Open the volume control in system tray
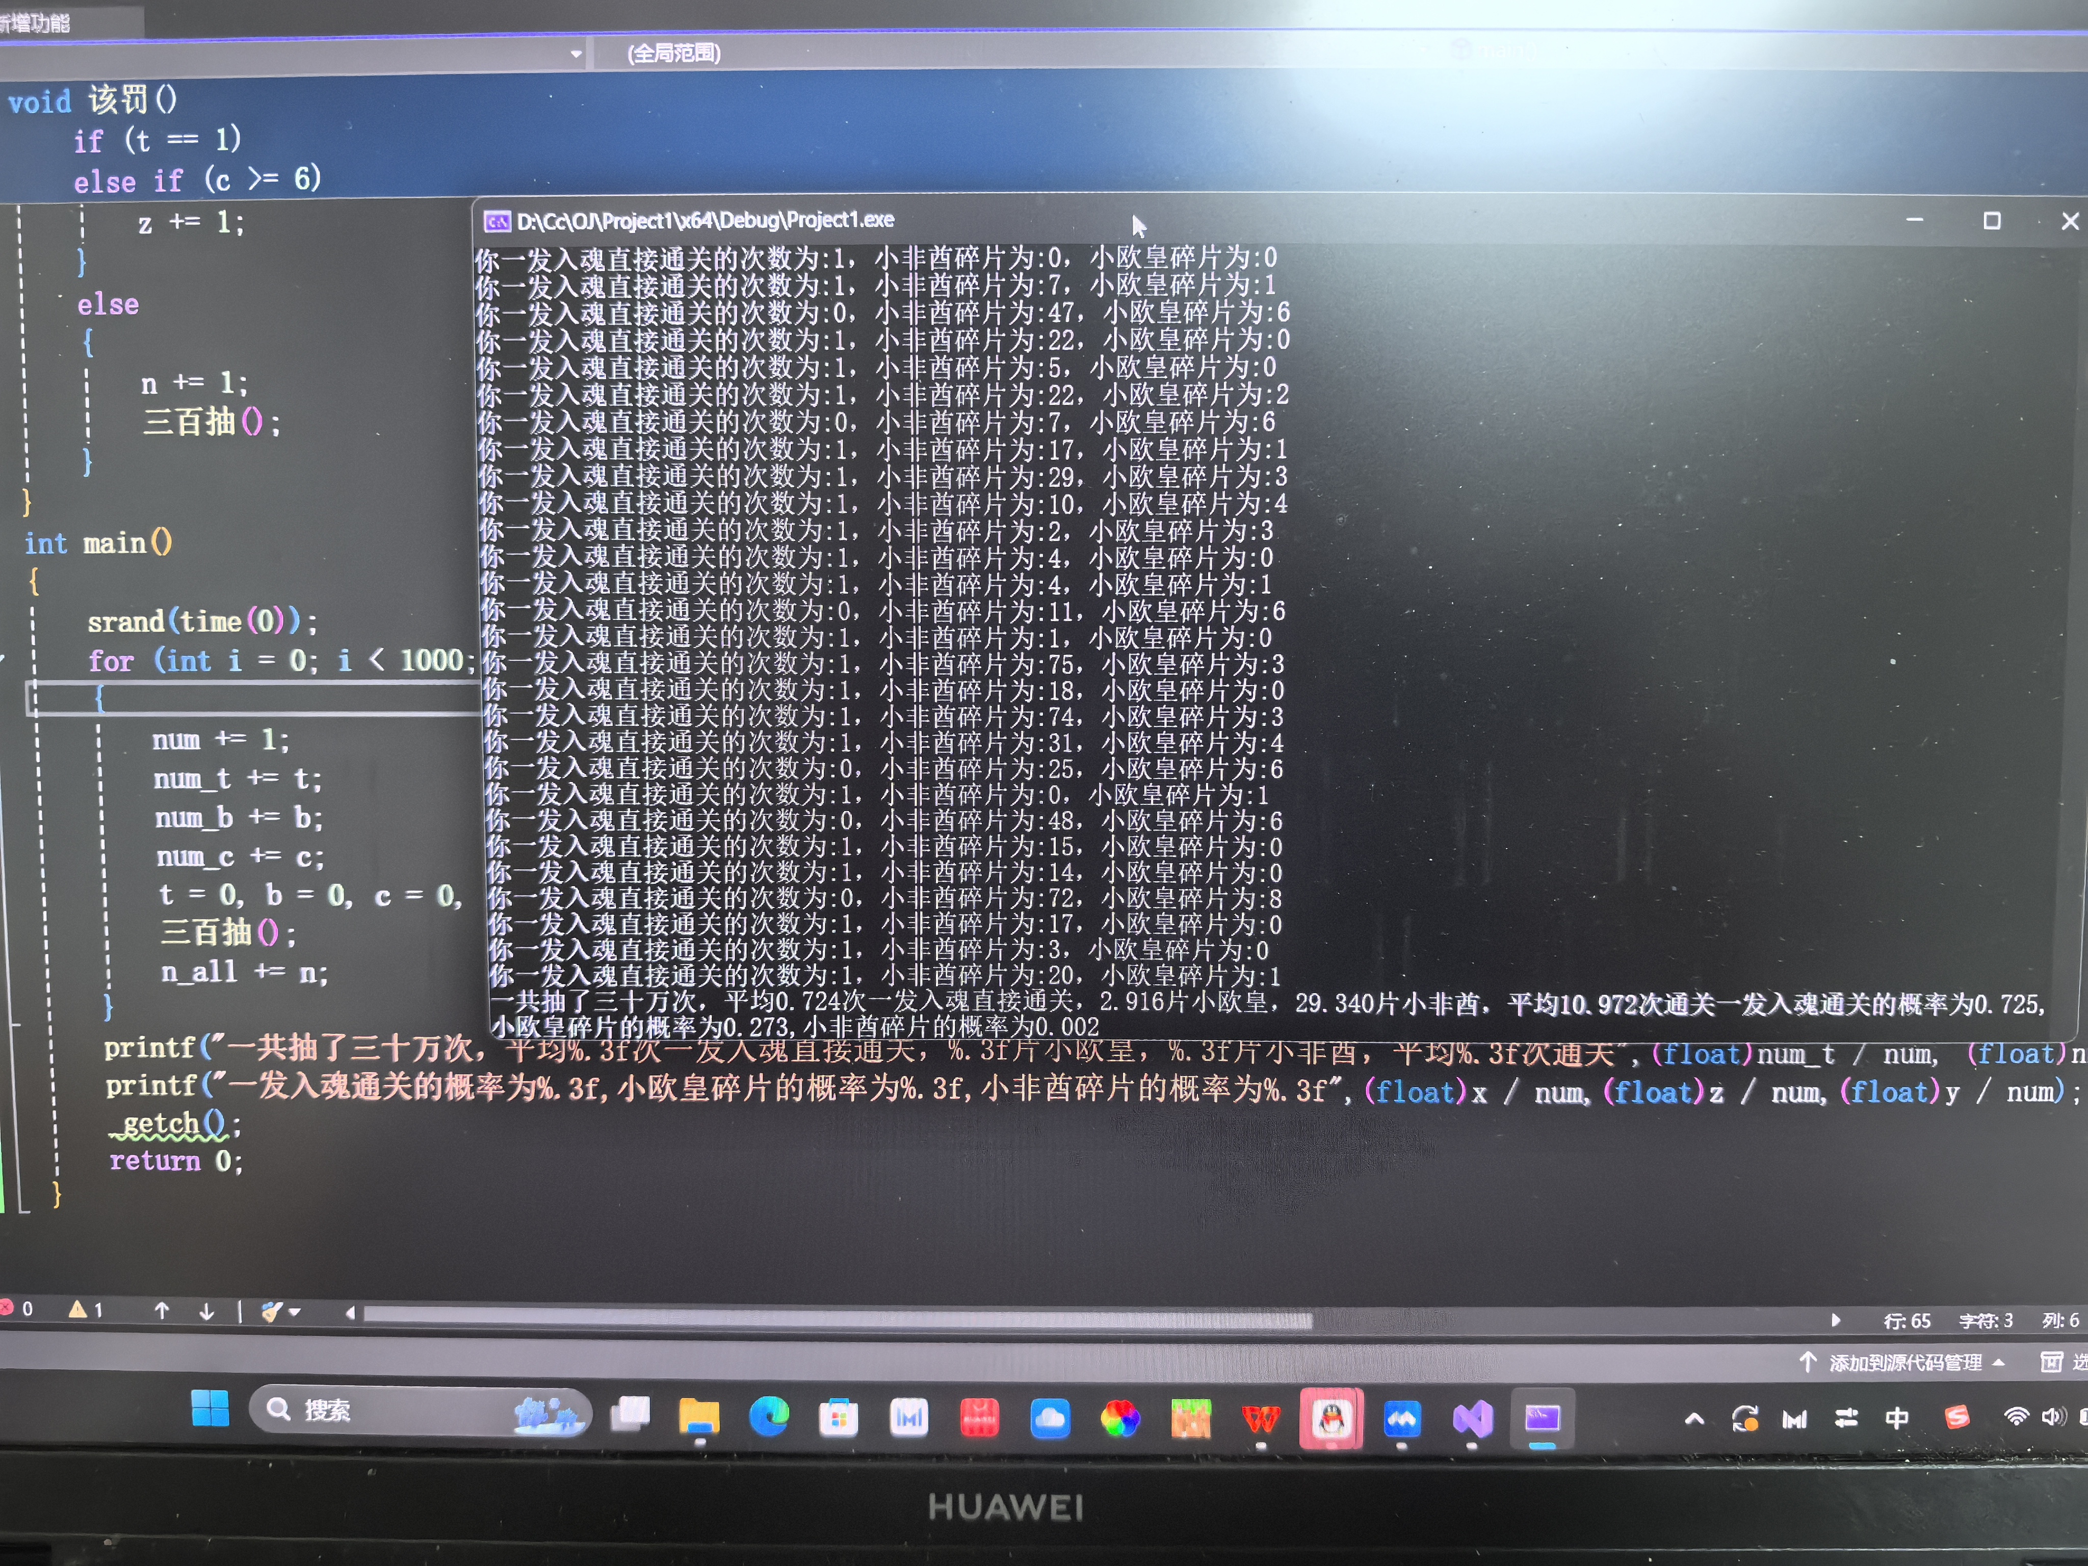 [x=2052, y=1416]
